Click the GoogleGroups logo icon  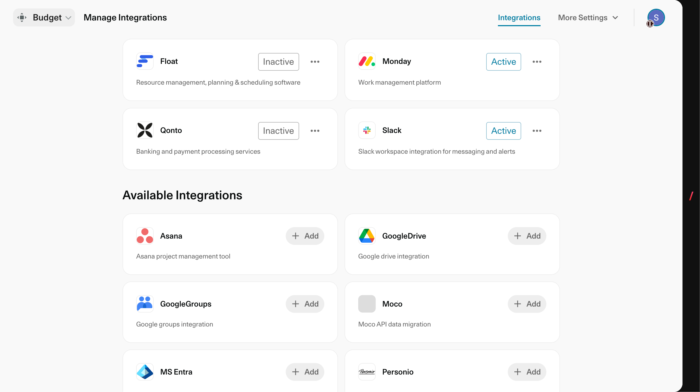[145, 304]
